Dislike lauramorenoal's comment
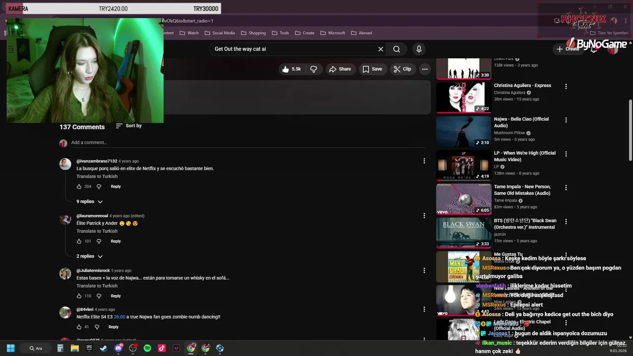This screenshot has width=633, height=356. click(99, 241)
